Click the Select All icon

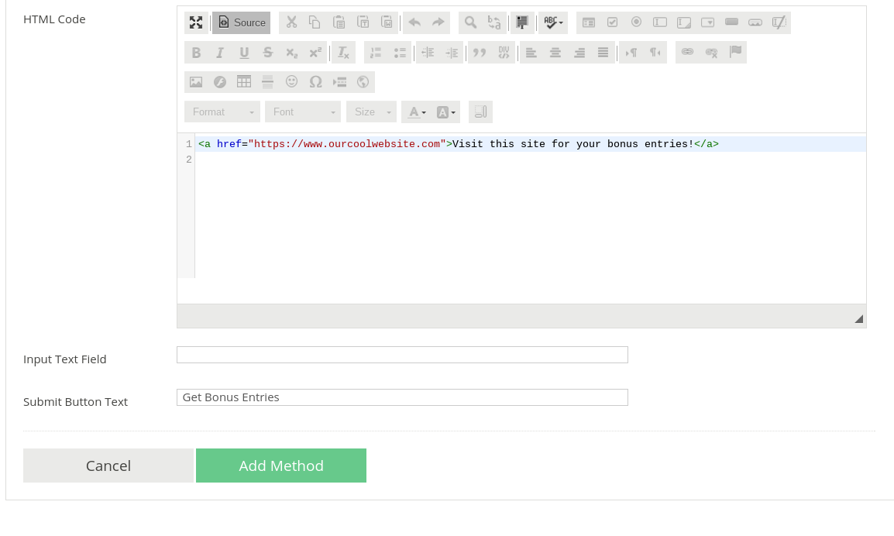click(523, 22)
